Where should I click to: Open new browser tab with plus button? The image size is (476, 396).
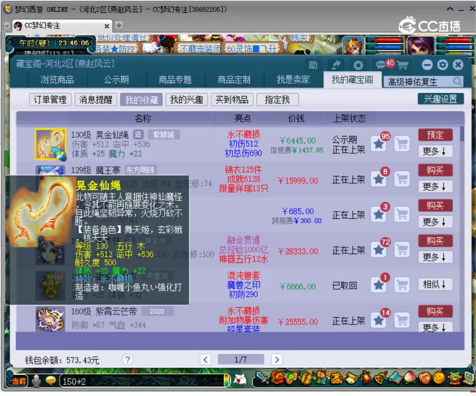119,25
